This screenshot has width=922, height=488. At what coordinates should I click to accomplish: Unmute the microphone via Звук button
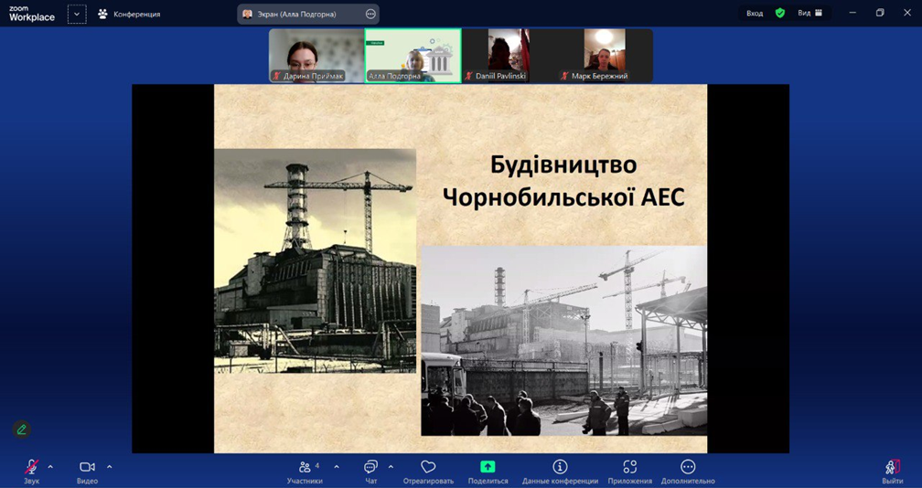pos(31,471)
